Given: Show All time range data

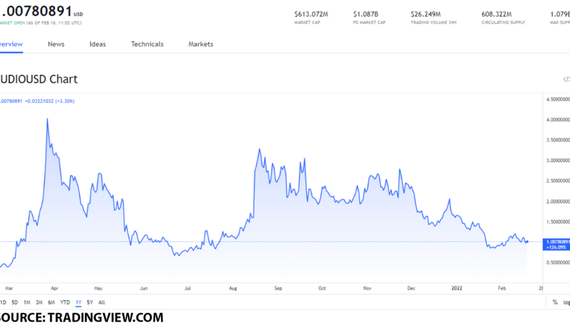Looking at the screenshot, I should tap(102, 302).
